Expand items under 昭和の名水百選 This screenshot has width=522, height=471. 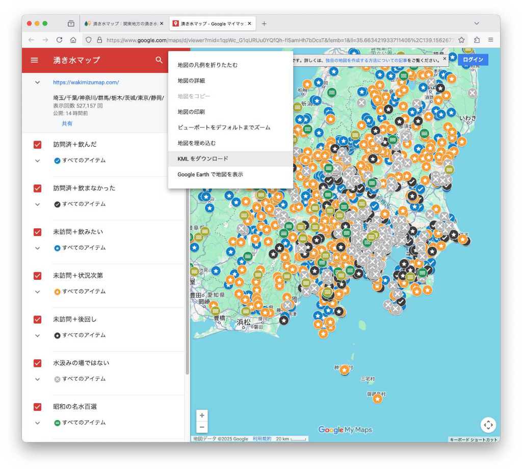coord(38,423)
